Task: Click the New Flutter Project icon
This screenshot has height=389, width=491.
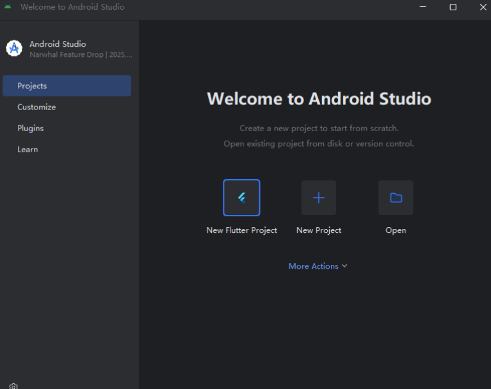Action: (241, 198)
